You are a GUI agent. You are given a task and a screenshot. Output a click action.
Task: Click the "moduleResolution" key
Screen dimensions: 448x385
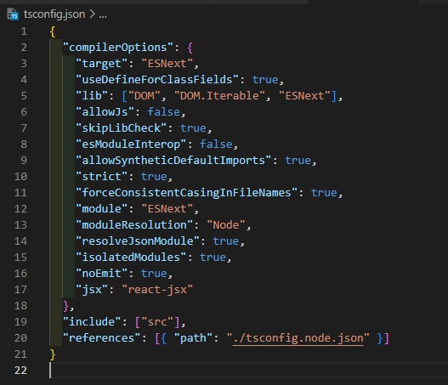click(x=134, y=224)
